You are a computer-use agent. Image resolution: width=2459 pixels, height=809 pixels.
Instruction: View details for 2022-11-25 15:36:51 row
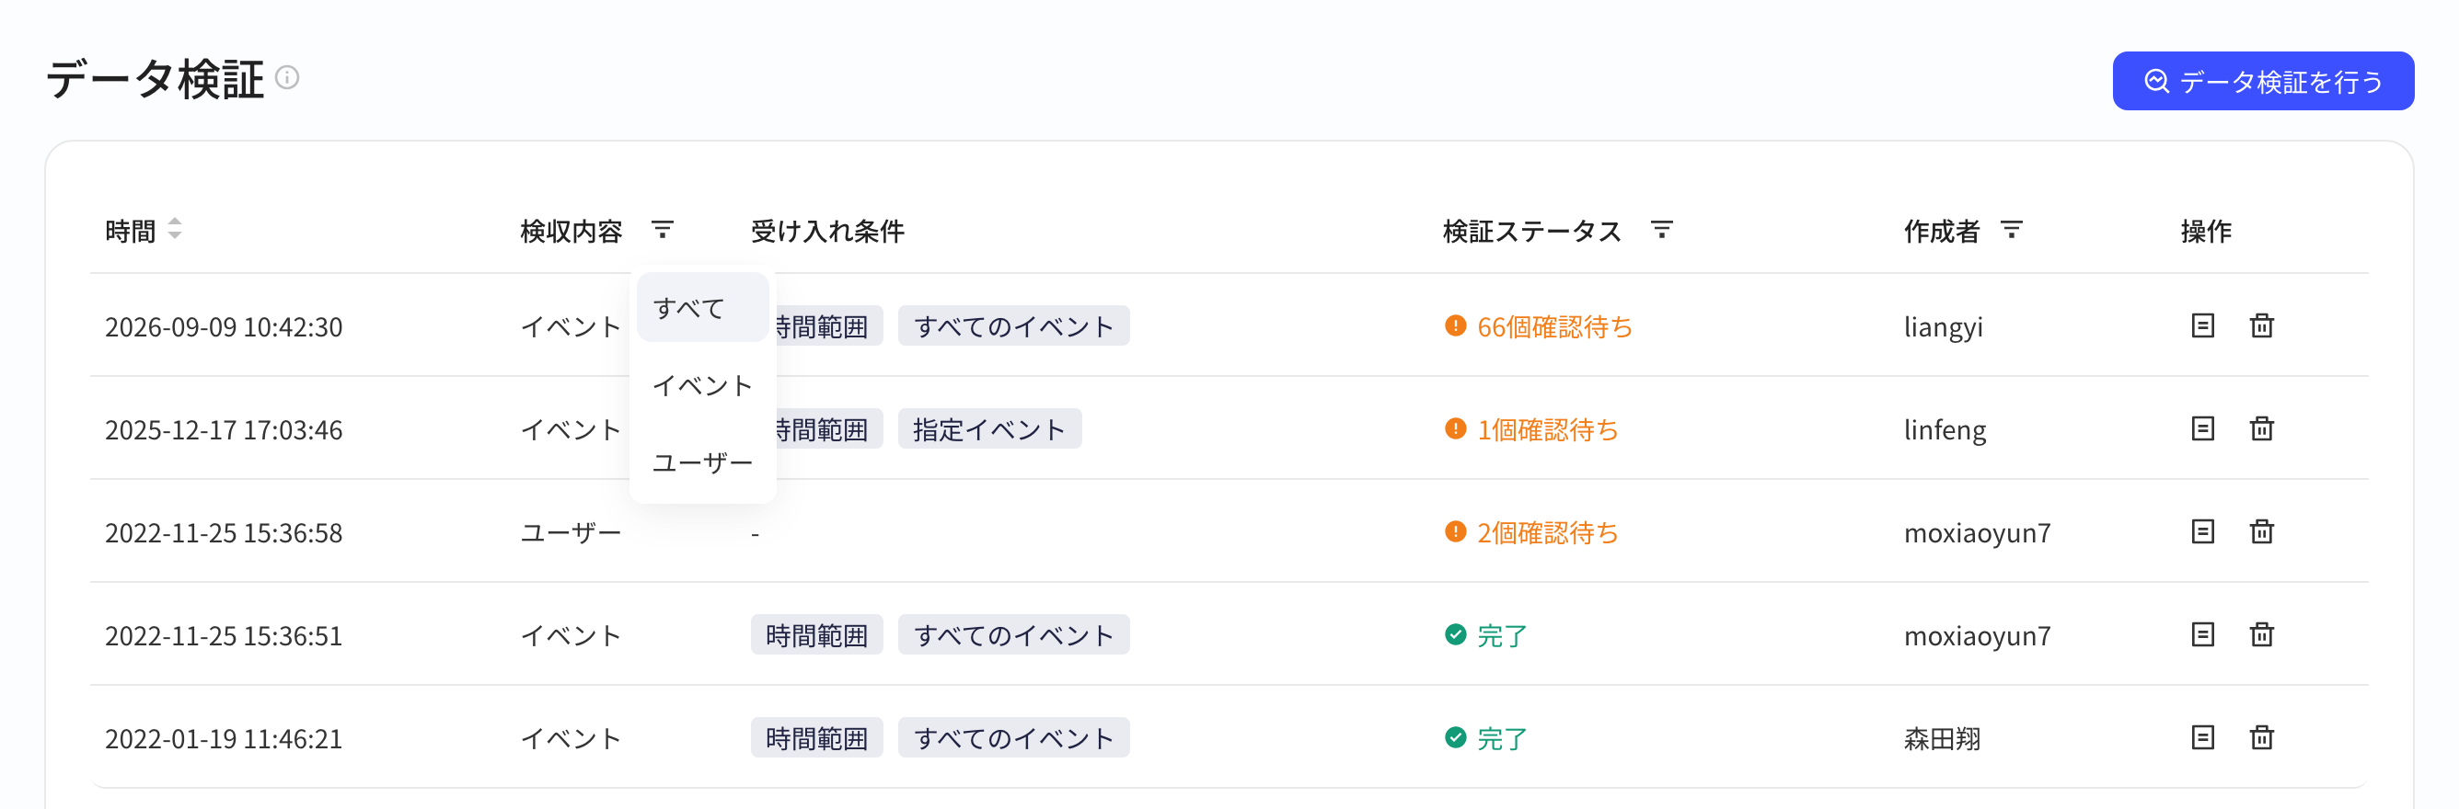coord(2202,635)
